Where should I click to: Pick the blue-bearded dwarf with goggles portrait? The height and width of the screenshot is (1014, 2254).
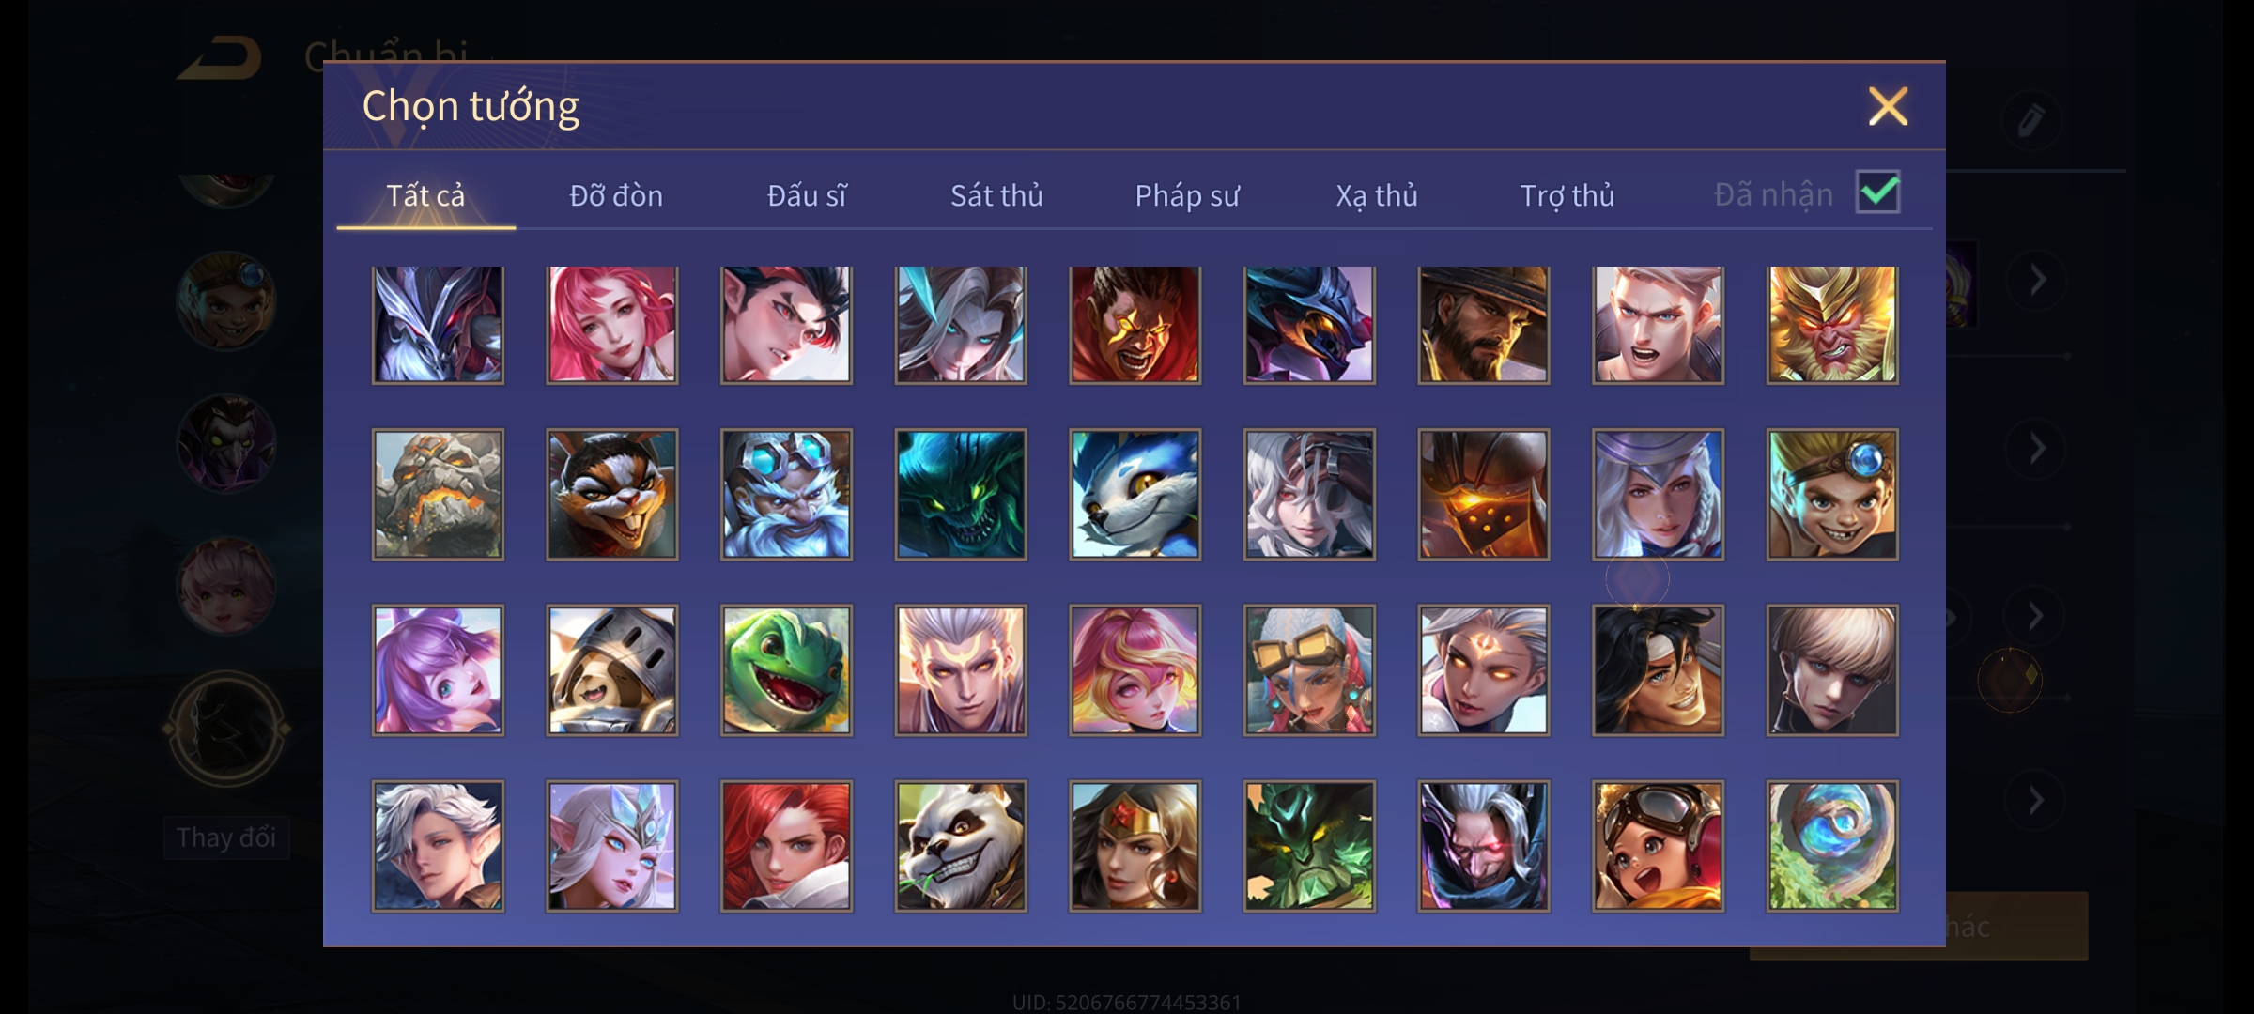[x=786, y=495]
